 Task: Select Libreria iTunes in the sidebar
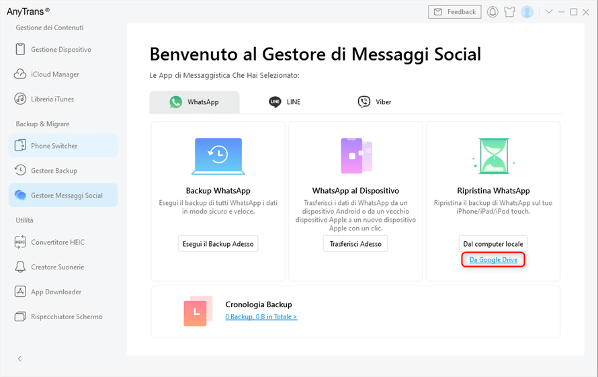pyautogui.click(x=63, y=99)
